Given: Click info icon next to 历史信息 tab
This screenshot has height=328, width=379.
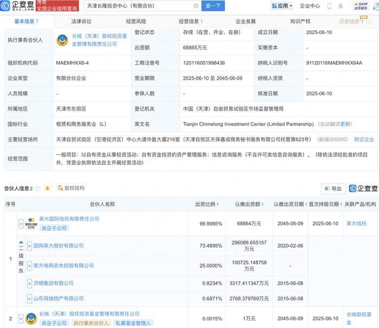Looking at the screenshot, I should (369, 22).
